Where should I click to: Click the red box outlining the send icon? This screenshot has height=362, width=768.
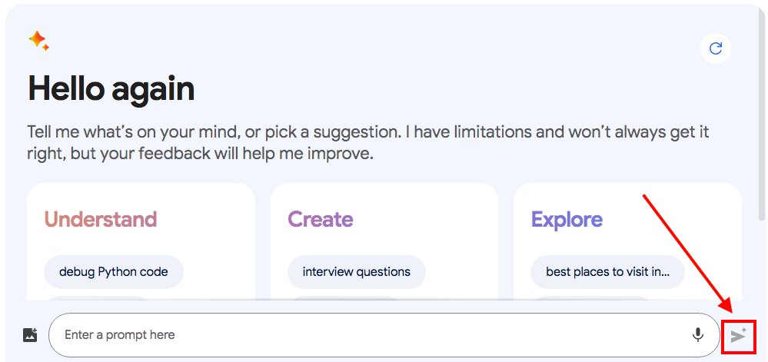click(x=739, y=336)
